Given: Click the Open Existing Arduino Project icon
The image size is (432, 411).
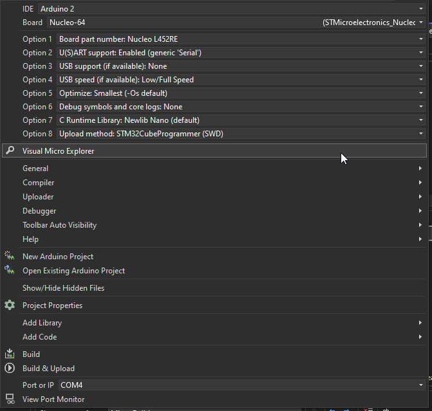Looking at the screenshot, I should click(x=10, y=269).
